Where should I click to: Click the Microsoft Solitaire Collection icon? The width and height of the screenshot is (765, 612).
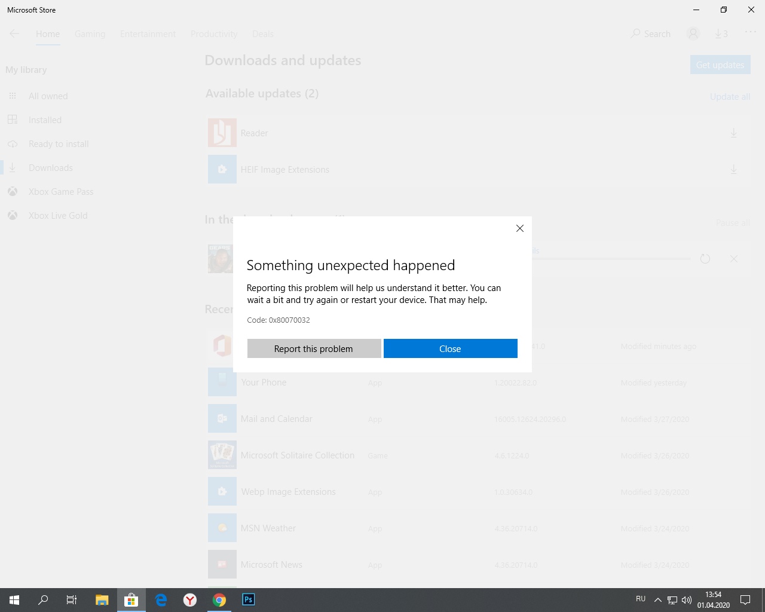222,455
